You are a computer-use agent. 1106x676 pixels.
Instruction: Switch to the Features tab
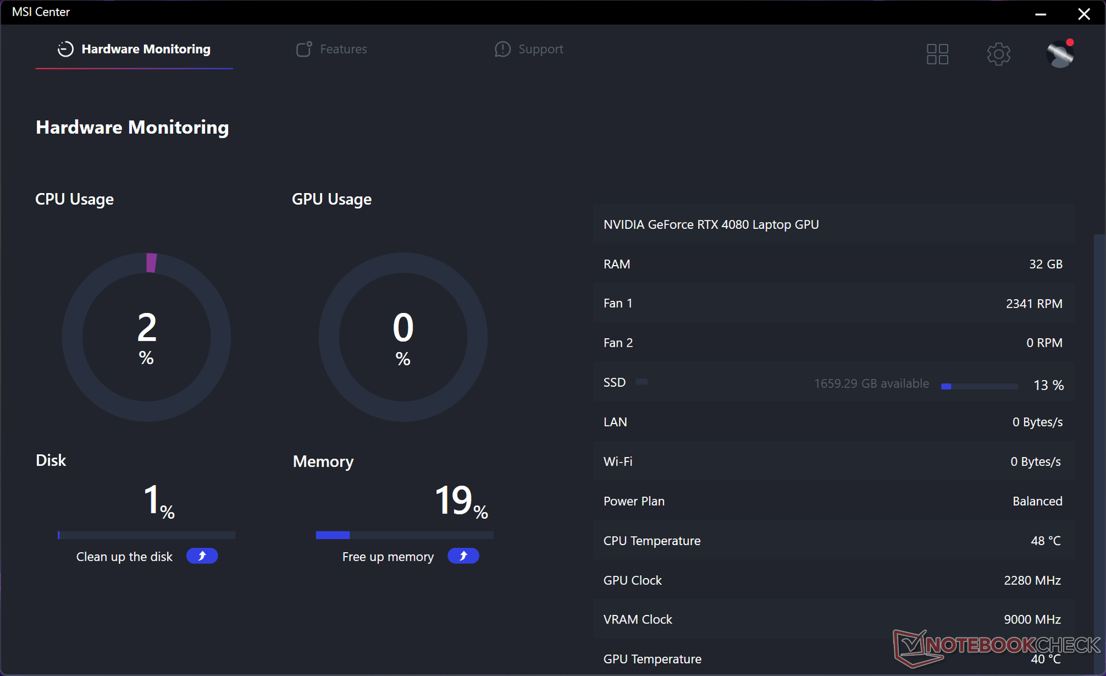click(343, 49)
